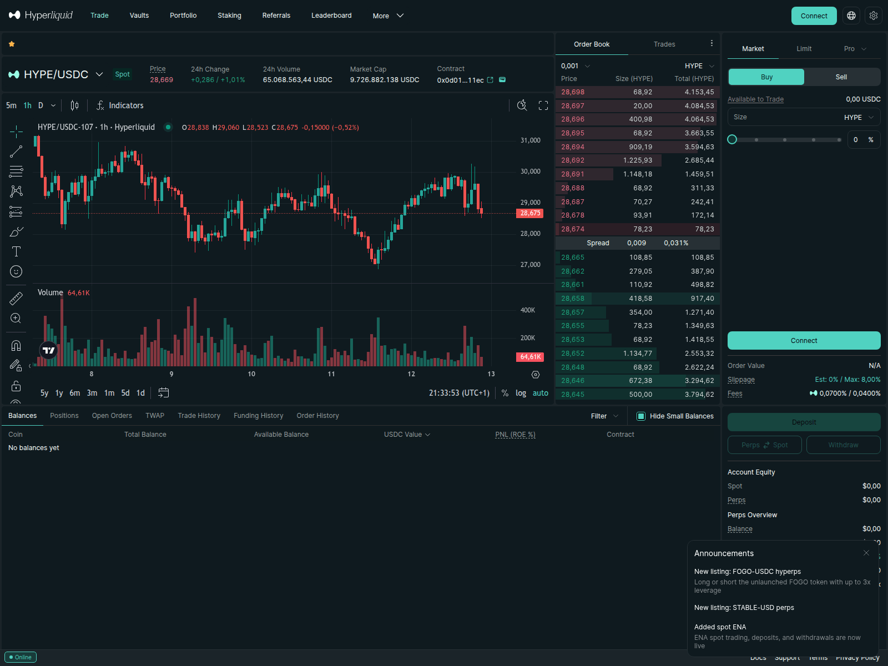
Task: Open settings gear icon in header
Action: 874,16
